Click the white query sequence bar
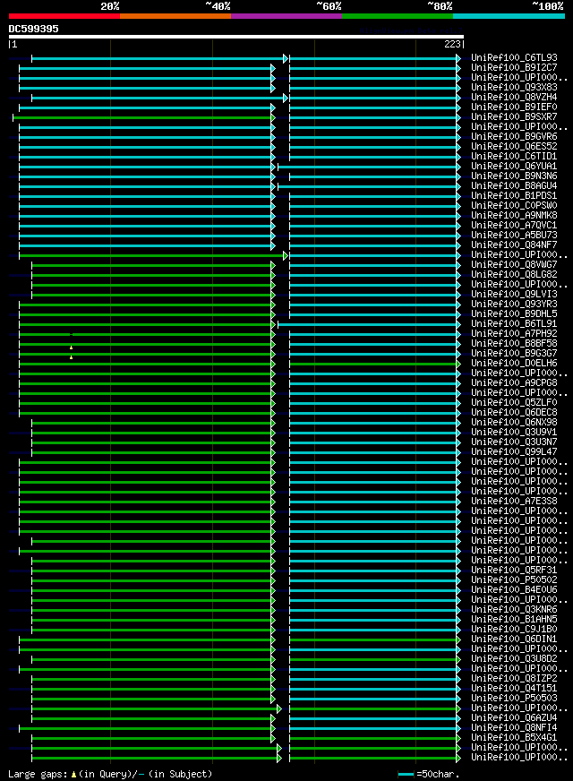 point(236,37)
